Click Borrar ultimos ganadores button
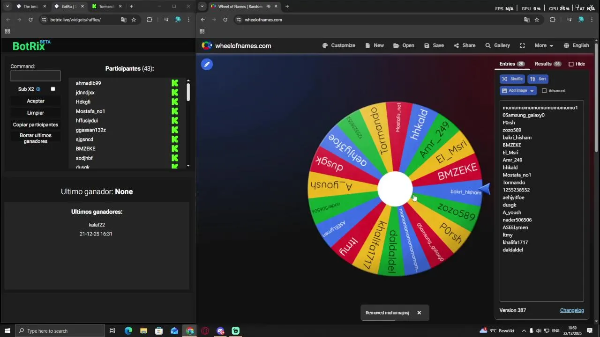The height and width of the screenshot is (337, 600). 36,138
